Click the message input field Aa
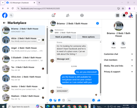 click(79, 100)
